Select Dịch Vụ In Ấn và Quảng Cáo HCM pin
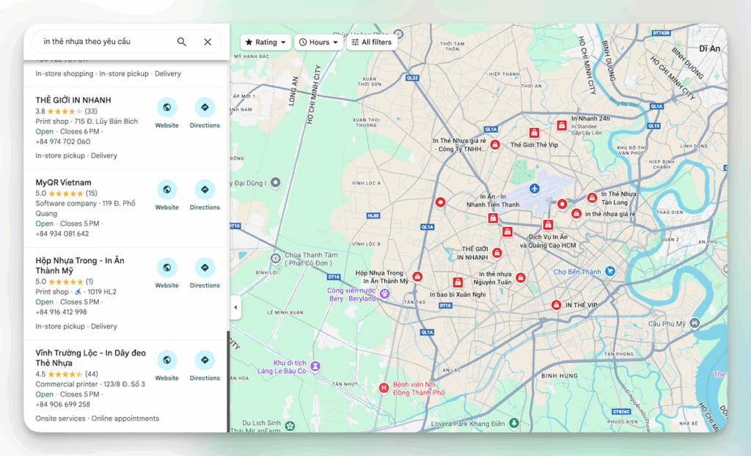Viewport: 751px width, 456px height. pos(548,224)
